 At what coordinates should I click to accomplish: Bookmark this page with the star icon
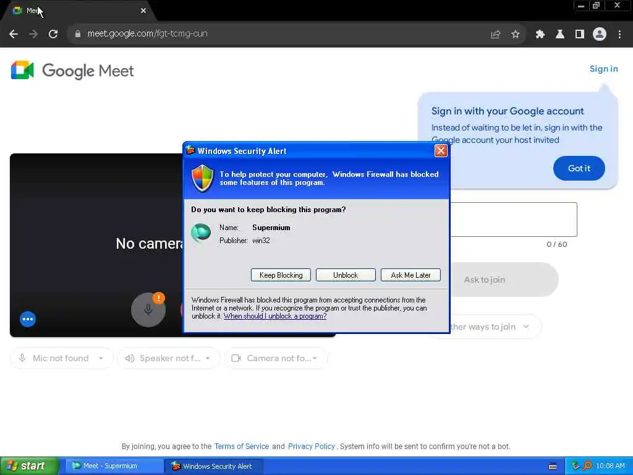click(x=515, y=35)
